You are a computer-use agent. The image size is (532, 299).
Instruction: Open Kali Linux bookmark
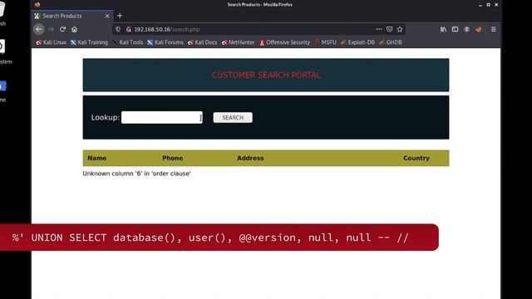pyautogui.click(x=51, y=42)
